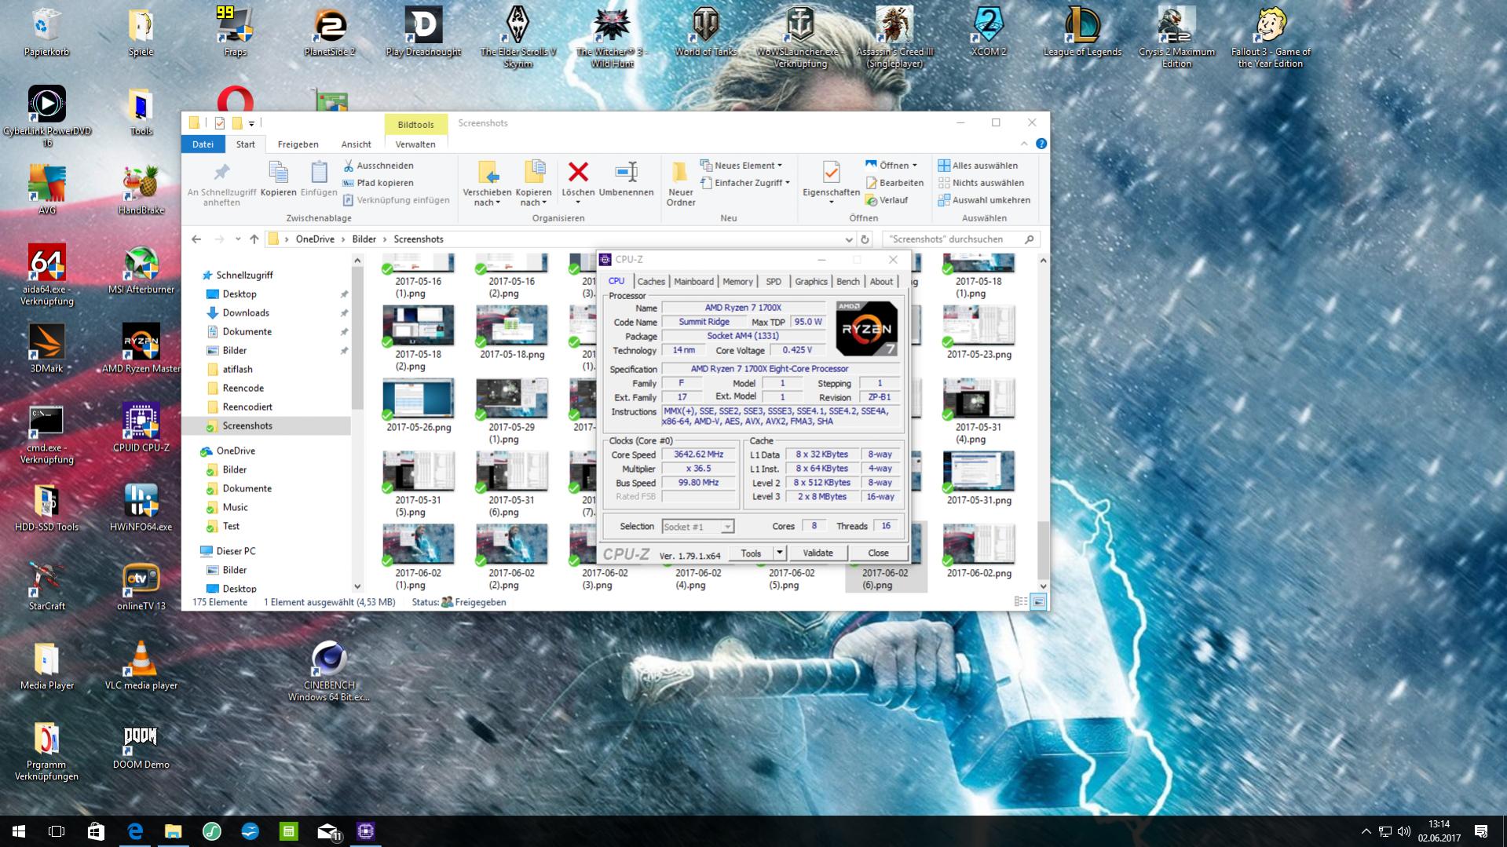
Task: Click the Screenshots search field
Action: (x=960, y=239)
